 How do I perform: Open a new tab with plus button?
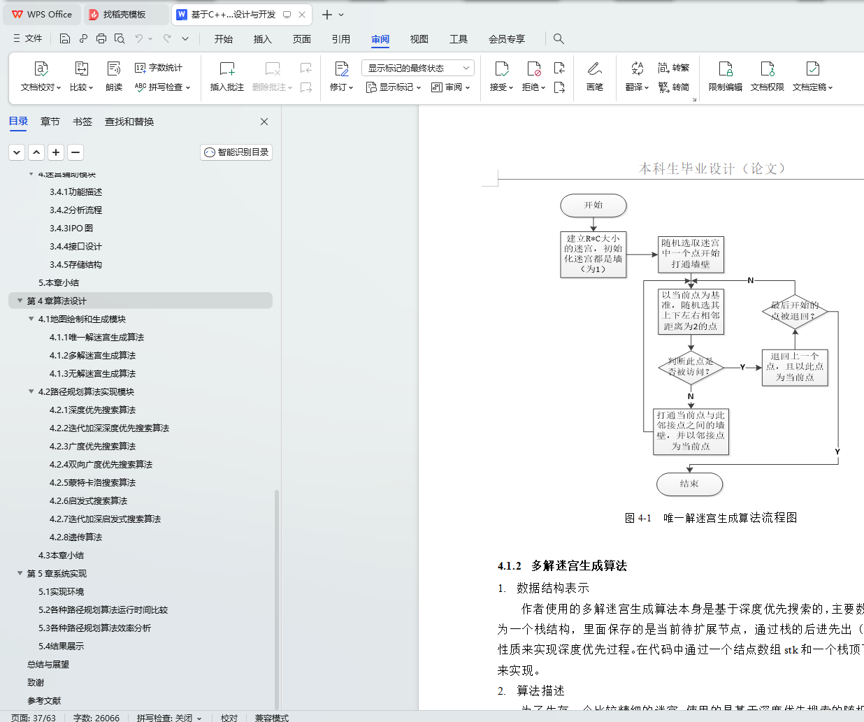[x=327, y=14]
